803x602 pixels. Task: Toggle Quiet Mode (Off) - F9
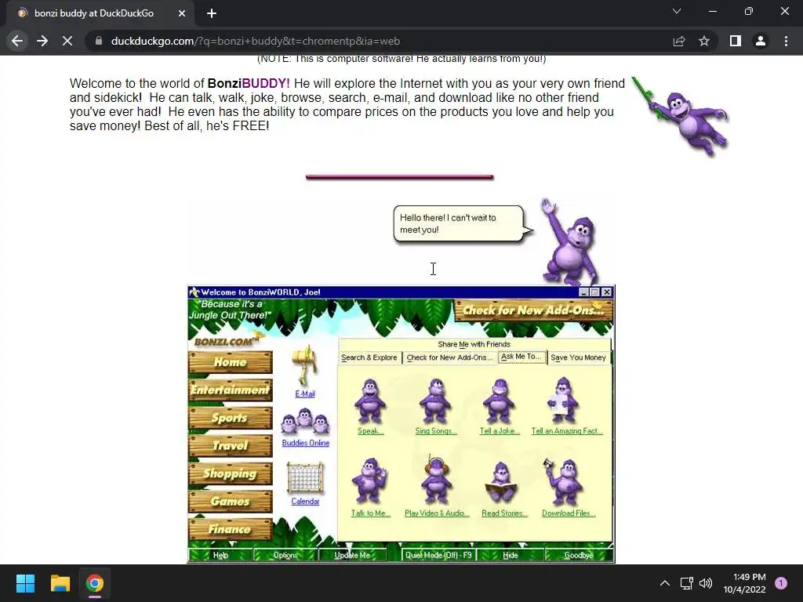coord(438,555)
